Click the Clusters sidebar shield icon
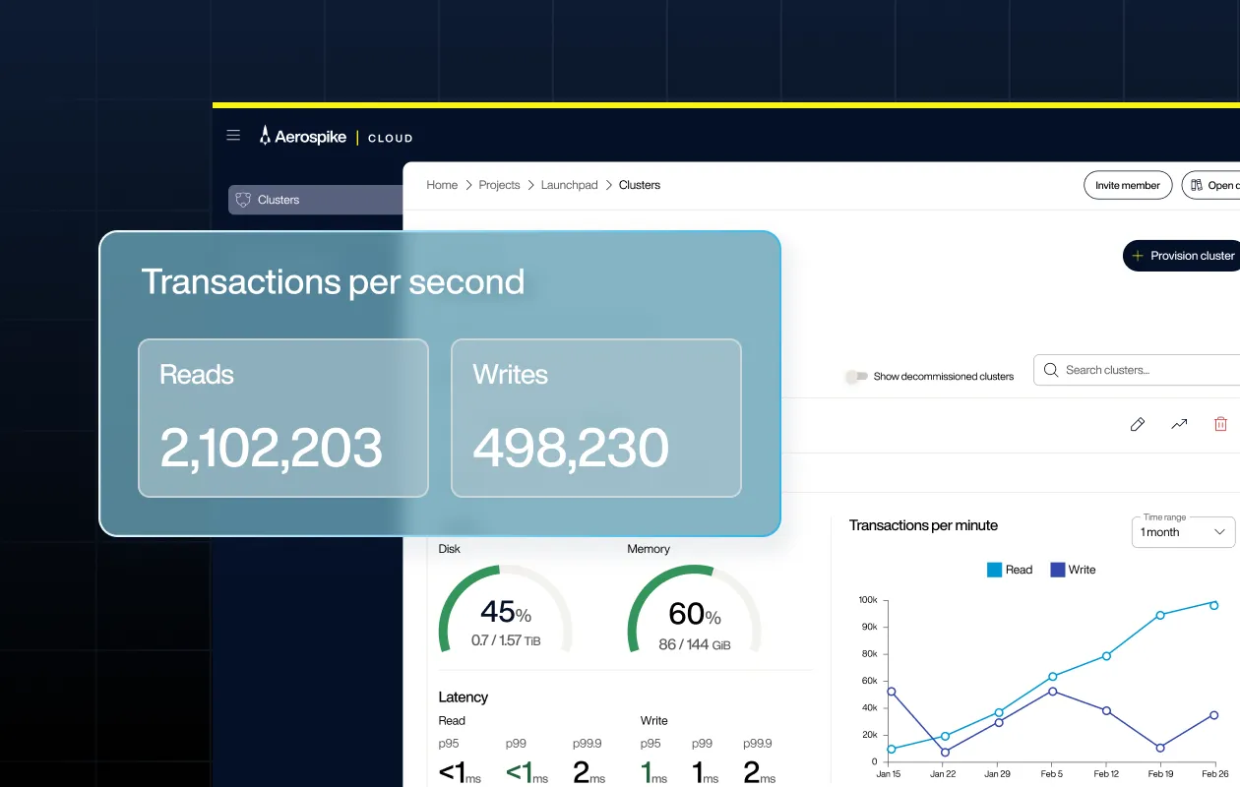Image resolution: width=1240 pixels, height=787 pixels. [x=243, y=200]
